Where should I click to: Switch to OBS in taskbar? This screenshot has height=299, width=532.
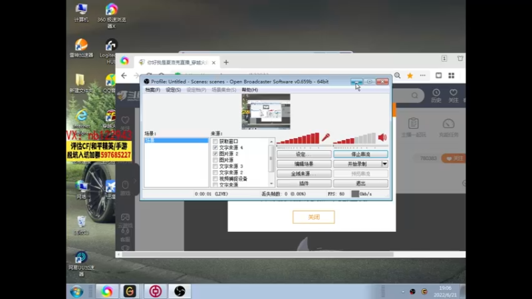click(x=180, y=291)
